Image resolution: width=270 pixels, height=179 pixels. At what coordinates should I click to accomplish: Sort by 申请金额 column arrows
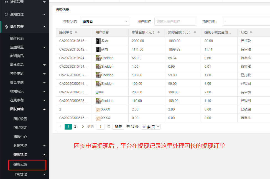pos(159,32)
